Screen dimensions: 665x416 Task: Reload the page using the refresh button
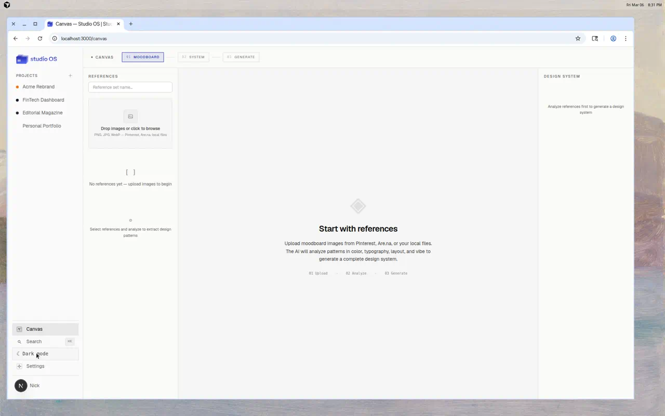tap(40, 38)
